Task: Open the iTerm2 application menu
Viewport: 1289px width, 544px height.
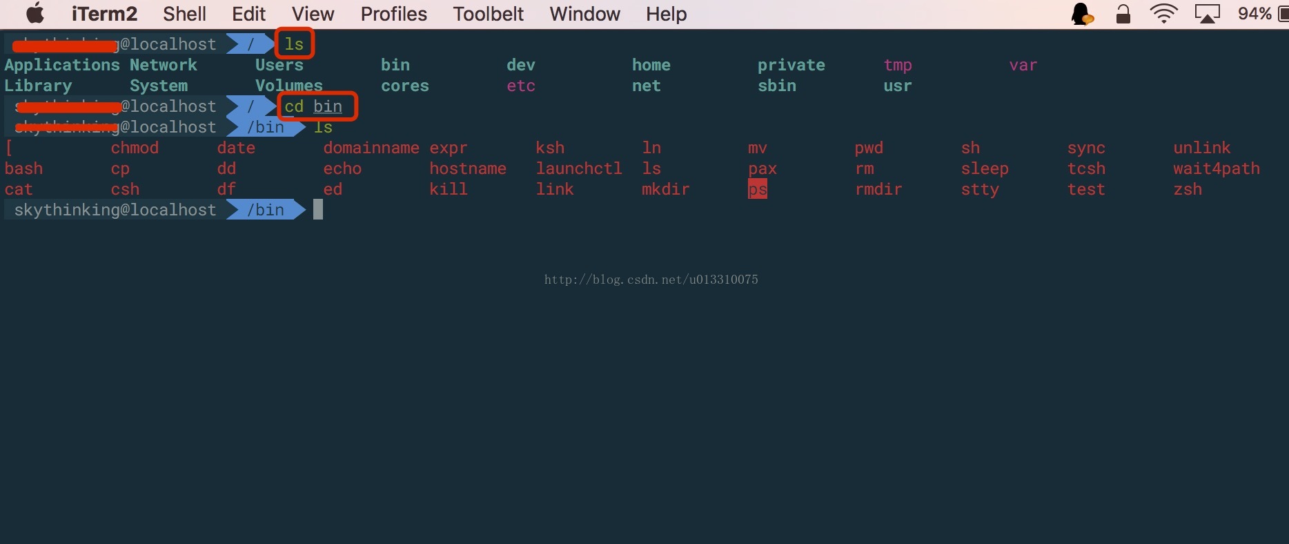Action: [104, 14]
